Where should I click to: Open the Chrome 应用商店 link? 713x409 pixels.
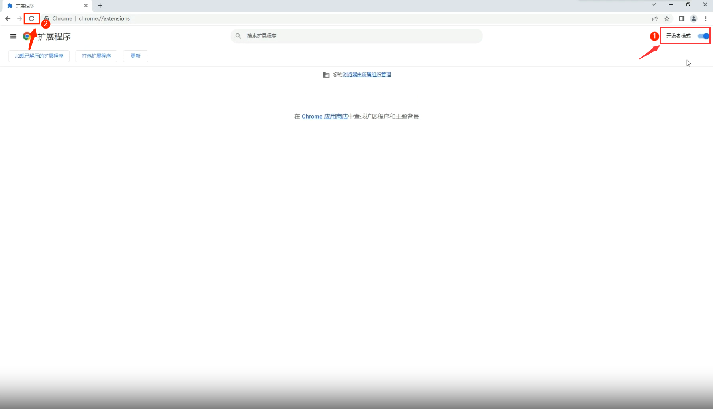tap(324, 117)
